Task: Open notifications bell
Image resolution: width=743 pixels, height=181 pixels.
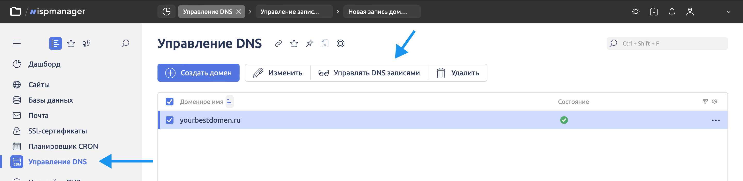Action: point(672,12)
